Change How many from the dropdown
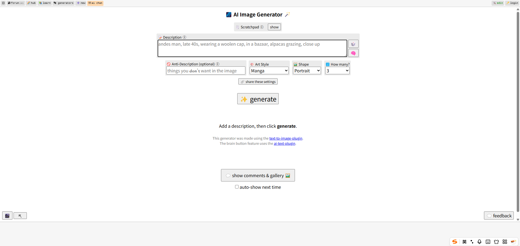The width and height of the screenshot is (520, 246). tap(337, 70)
